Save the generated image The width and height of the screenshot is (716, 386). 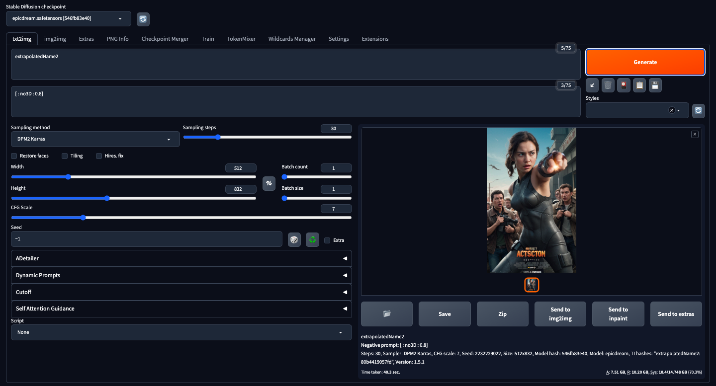pos(445,314)
